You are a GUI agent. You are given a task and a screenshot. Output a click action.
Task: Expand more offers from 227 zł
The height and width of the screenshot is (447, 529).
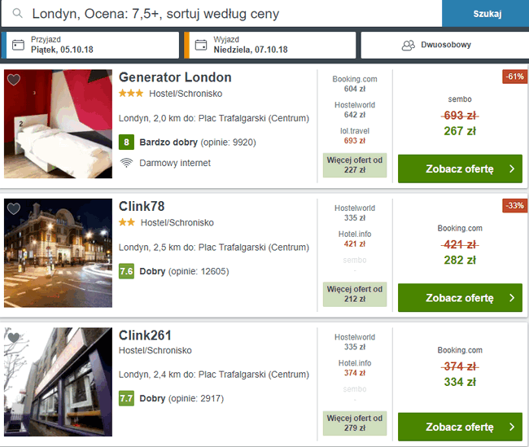[355, 165]
